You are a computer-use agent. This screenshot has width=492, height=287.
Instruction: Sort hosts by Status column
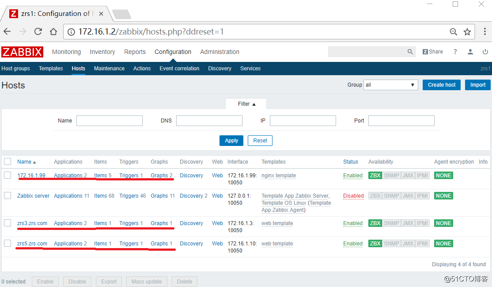(x=351, y=162)
